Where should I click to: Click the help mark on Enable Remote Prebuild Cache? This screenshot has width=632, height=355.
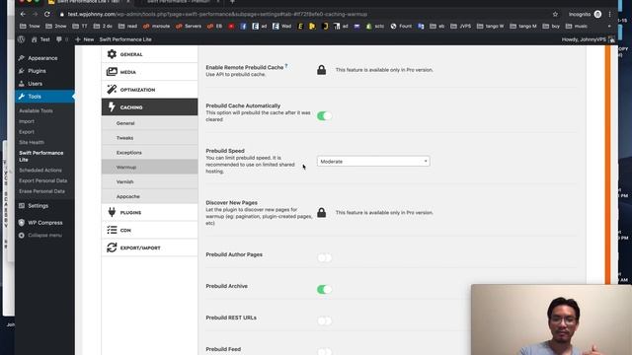pyautogui.click(x=286, y=66)
